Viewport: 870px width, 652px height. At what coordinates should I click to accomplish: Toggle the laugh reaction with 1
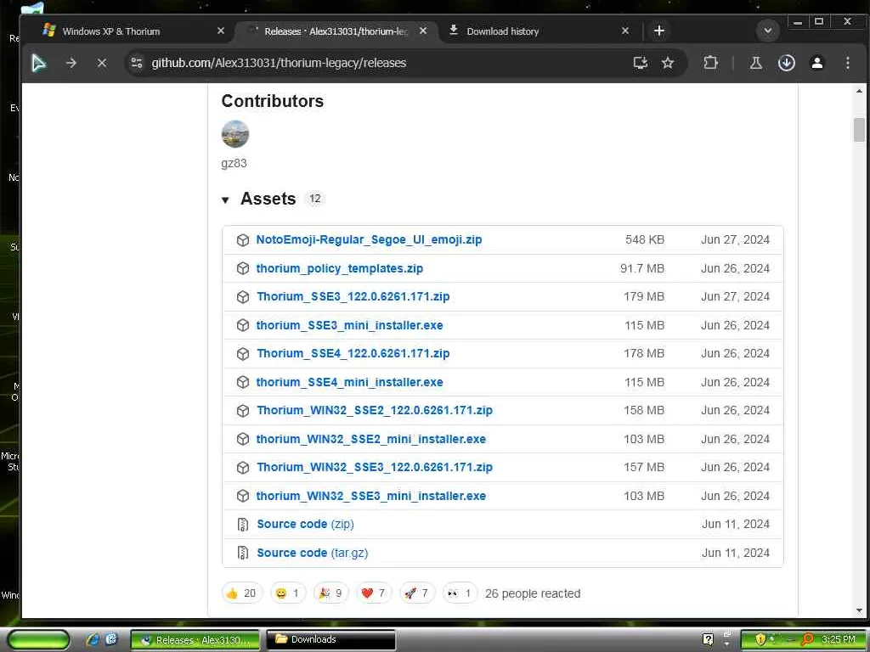tap(288, 593)
